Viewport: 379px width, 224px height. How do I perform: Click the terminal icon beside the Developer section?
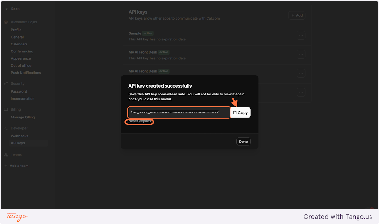(x=6, y=128)
